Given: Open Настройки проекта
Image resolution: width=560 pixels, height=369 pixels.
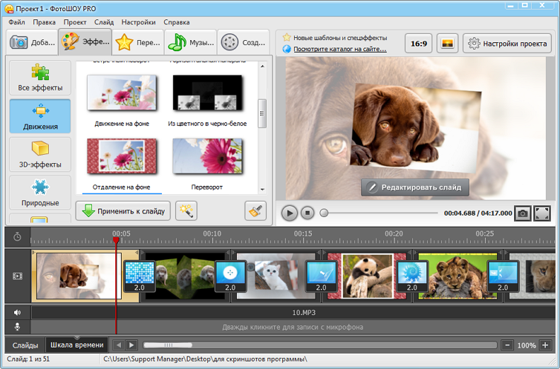Looking at the screenshot, I should tap(507, 44).
